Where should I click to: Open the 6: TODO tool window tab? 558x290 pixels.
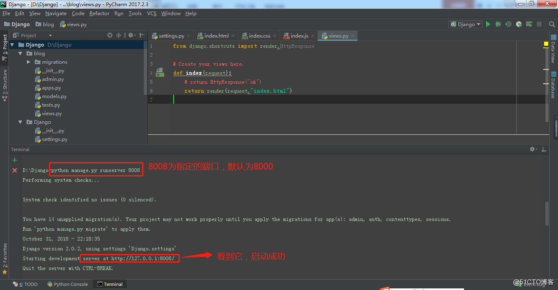(x=25, y=284)
